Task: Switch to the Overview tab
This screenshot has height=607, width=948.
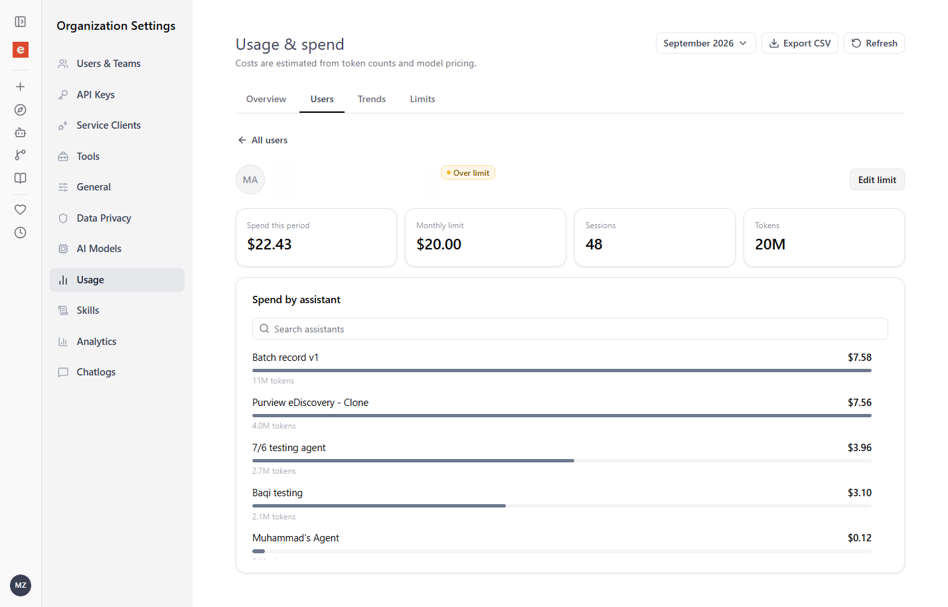Action: [266, 99]
